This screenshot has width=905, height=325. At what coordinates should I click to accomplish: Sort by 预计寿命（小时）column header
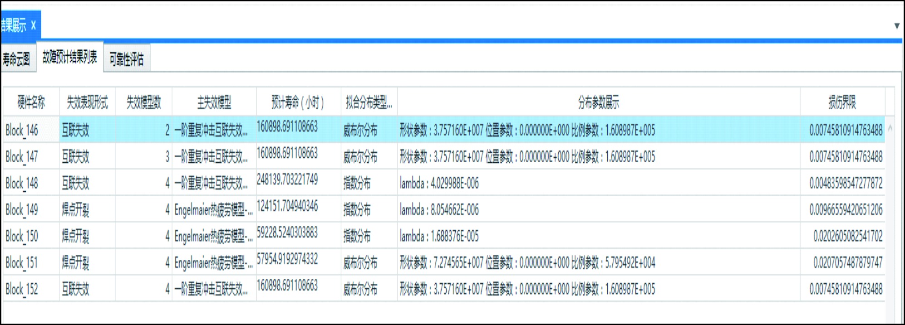pos(298,102)
